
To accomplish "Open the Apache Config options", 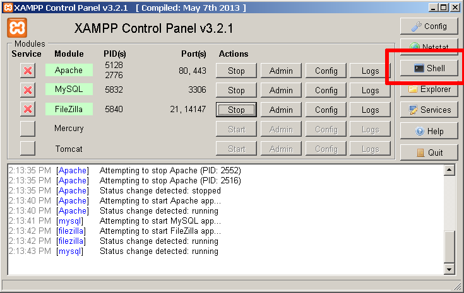I will (x=326, y=71).
